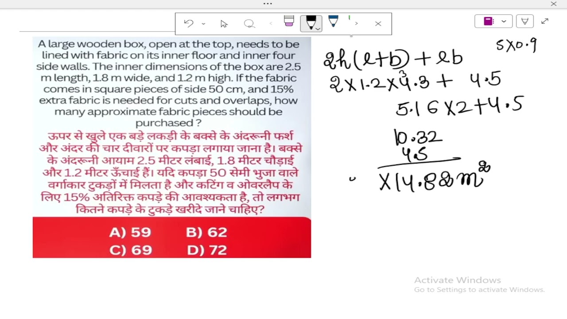Select the lasso select tool
This screenshot has height=319, width=567.
click(x=249, y=23)
